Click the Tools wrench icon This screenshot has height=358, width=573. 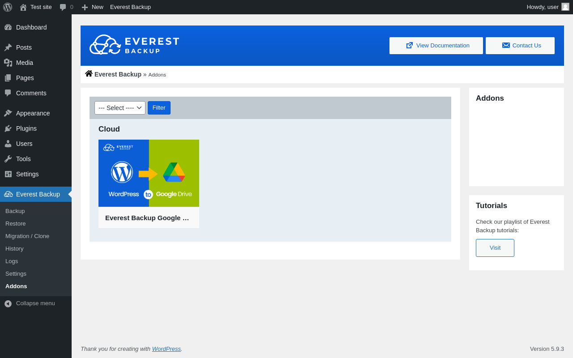pyautogui.click(x=8, y=159)
